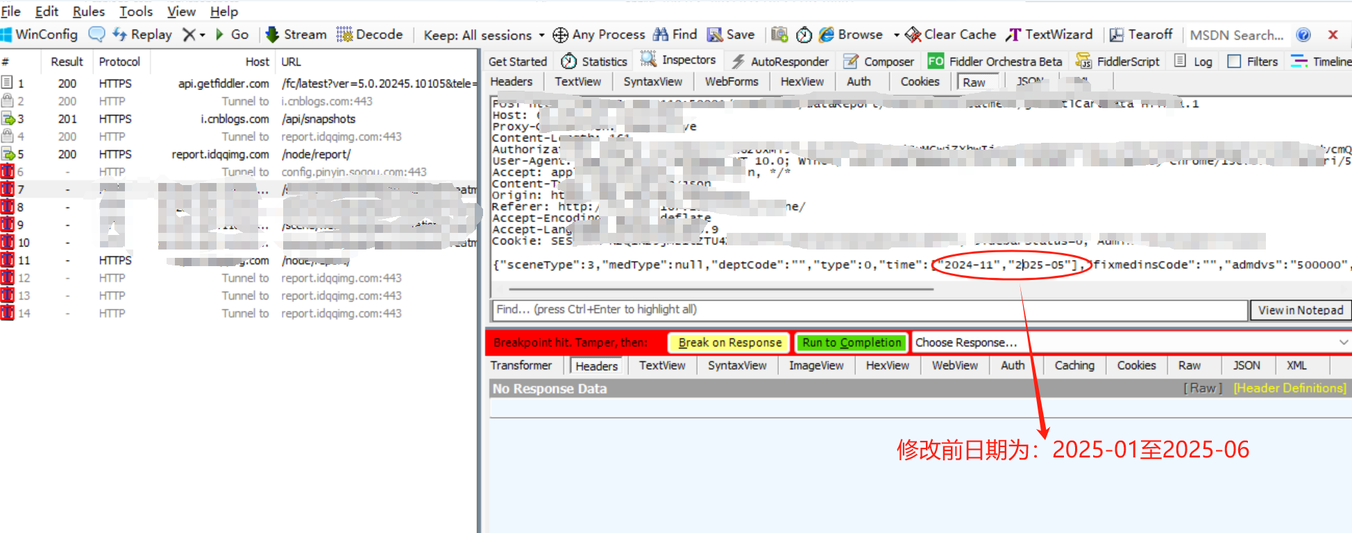
Task: Switch to the Inspectors tab
Action: pyautogui.click(x=678, y=60)
